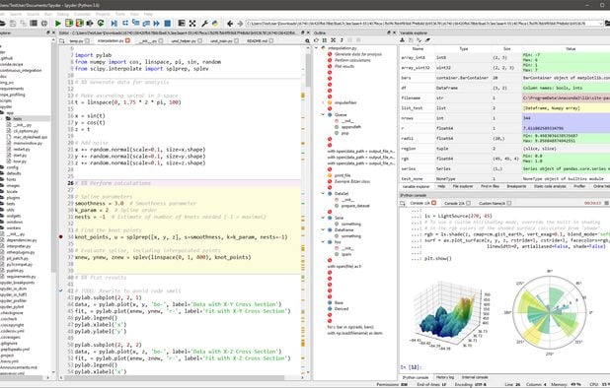Viewport: 610px width, 388px height.
Task: Stop debugging with the blue square icon
Action: pos(167,24)
